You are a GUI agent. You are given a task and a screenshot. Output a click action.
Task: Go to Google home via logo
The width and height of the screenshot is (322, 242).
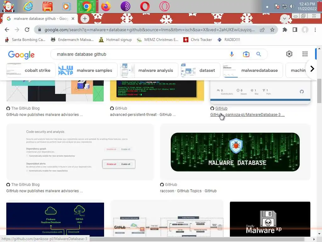point(21,55)
